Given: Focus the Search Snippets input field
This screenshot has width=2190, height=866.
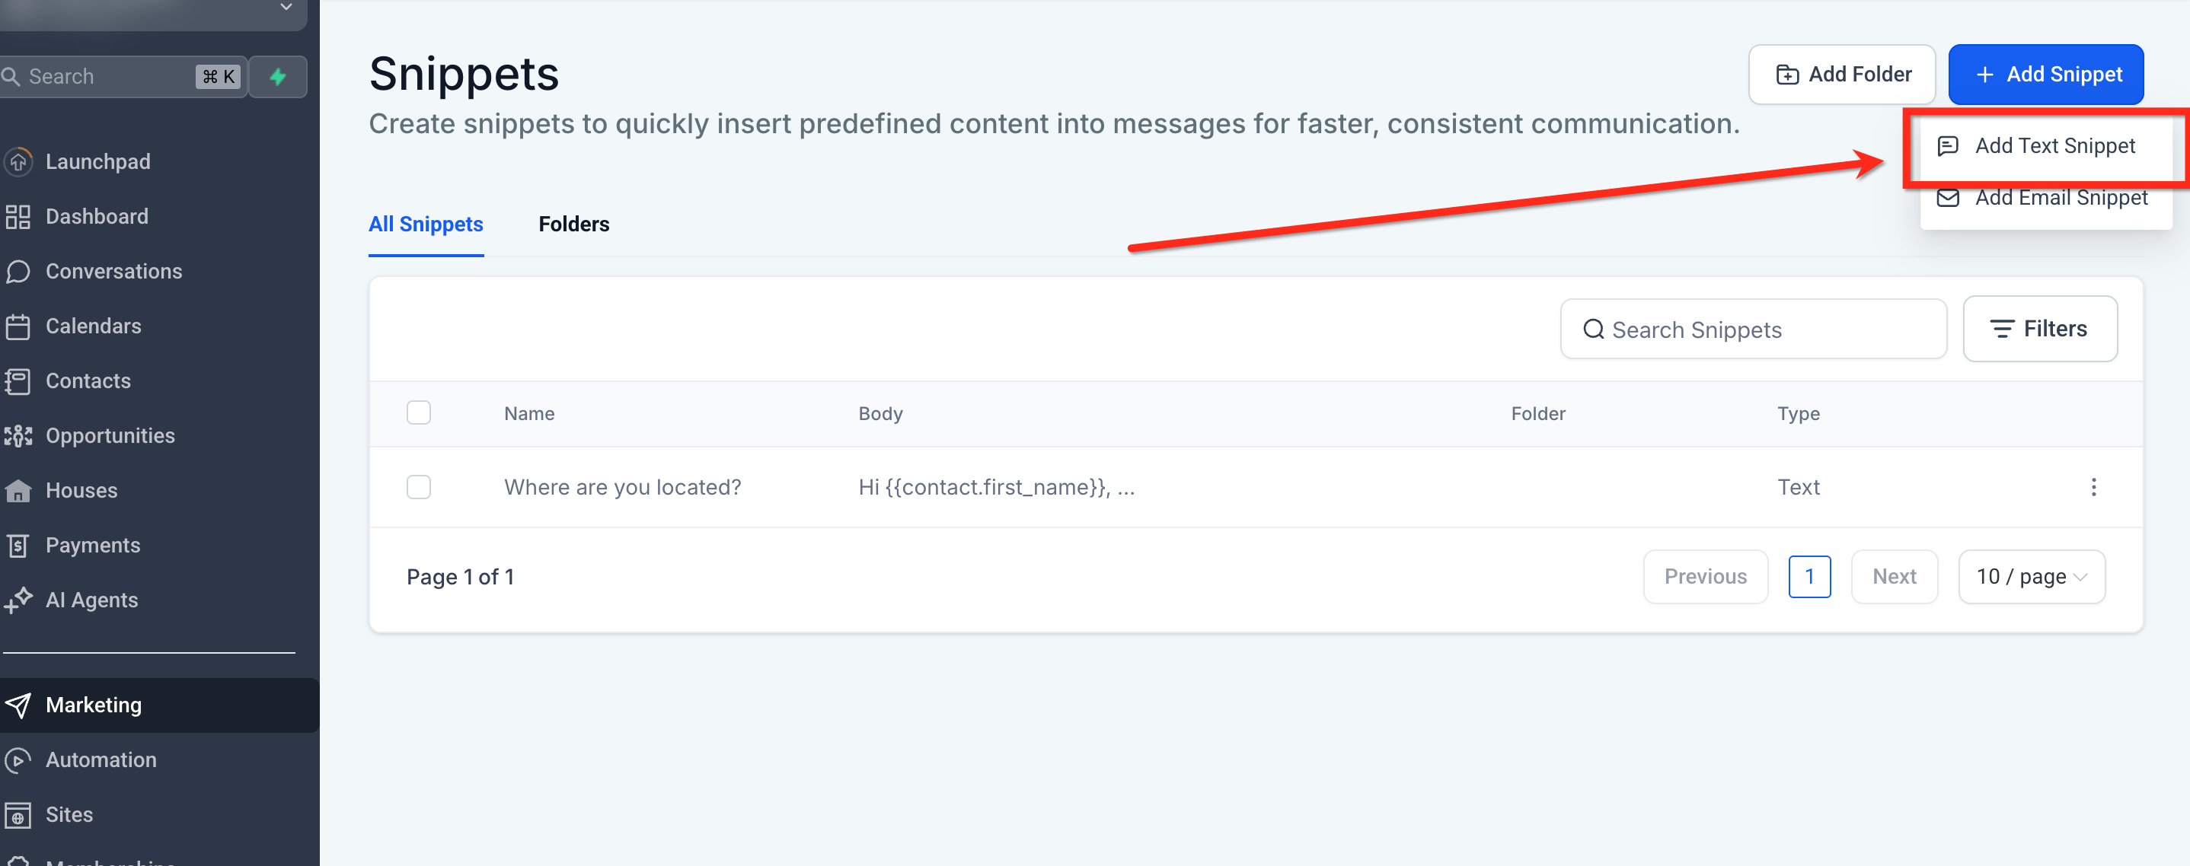Looking at the screenshot, I should (x=1753, y=329).
